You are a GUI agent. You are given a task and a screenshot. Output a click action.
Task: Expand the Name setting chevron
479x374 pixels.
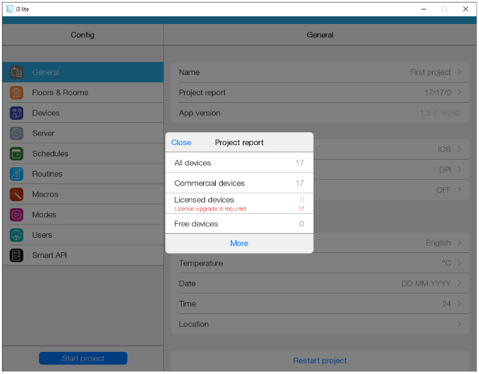point(459,72)
